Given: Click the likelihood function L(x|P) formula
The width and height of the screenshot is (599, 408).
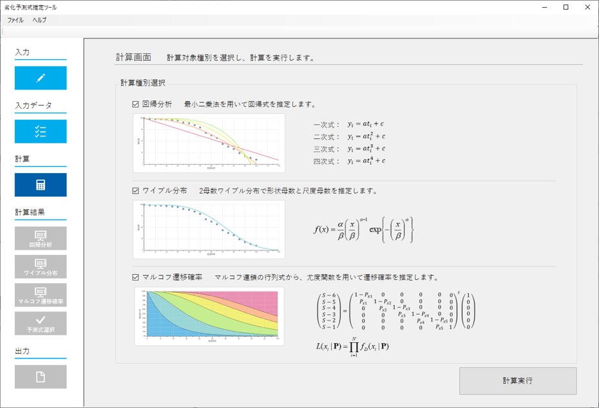Looking at the screenshot, I should [x=352, y=347].
